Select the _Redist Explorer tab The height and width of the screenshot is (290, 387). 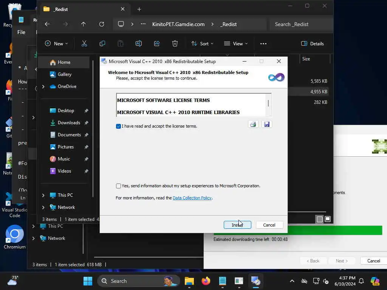click(x=84, y=9)
